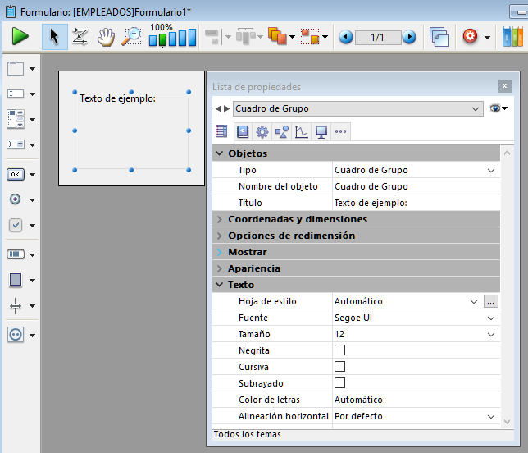This screenshot has height=453, width=528.
Task: Click the green Run form button
Action: (20, 37)
